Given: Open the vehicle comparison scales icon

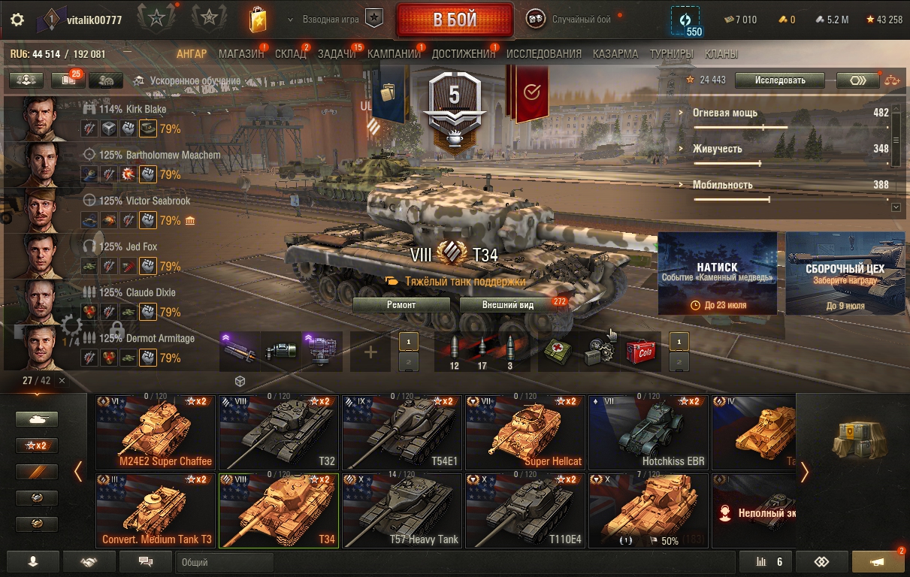Looking at the screenshot, I should pyautogui.click(x=892, y=80).
